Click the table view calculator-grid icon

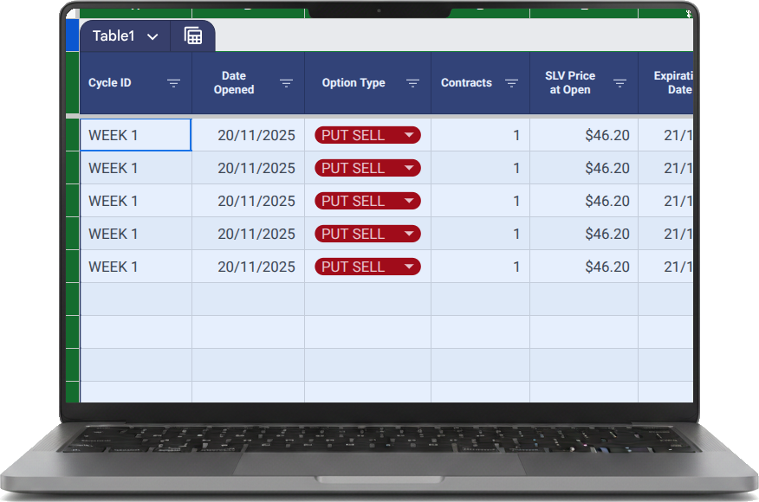[193, 36]
